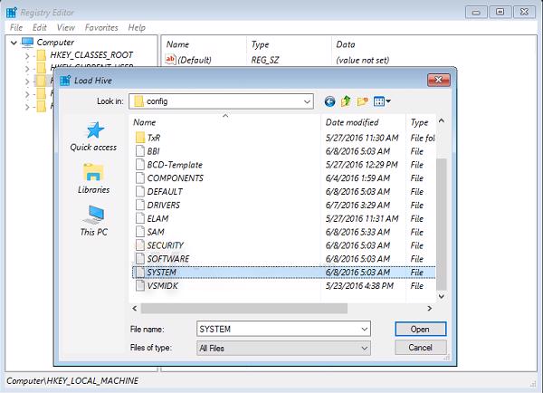Viewport: 543px width, 393px height.
Task: Click the Data column header in Registry Editor
Action: 346,44
